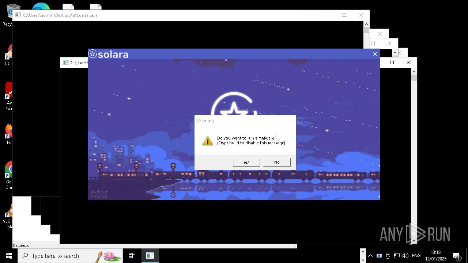Close the Loader.exe console window
This screenshot has height=263, width=468.
[x=361, y=15]
